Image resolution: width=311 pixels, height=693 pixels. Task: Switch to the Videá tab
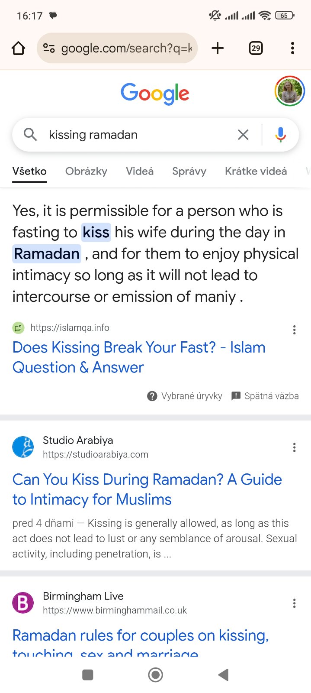coord(140,171)
